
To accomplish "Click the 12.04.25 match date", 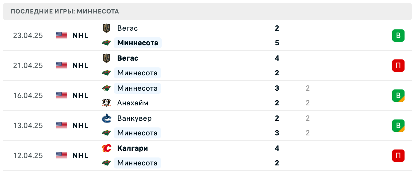I will coord(28,156).
